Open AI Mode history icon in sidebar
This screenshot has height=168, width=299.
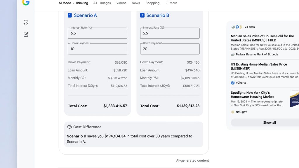[x=26, y=22]
